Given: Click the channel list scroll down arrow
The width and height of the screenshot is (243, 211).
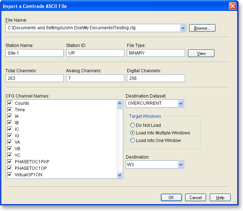Looking at the screenshot, I should [x=119, y=175].
